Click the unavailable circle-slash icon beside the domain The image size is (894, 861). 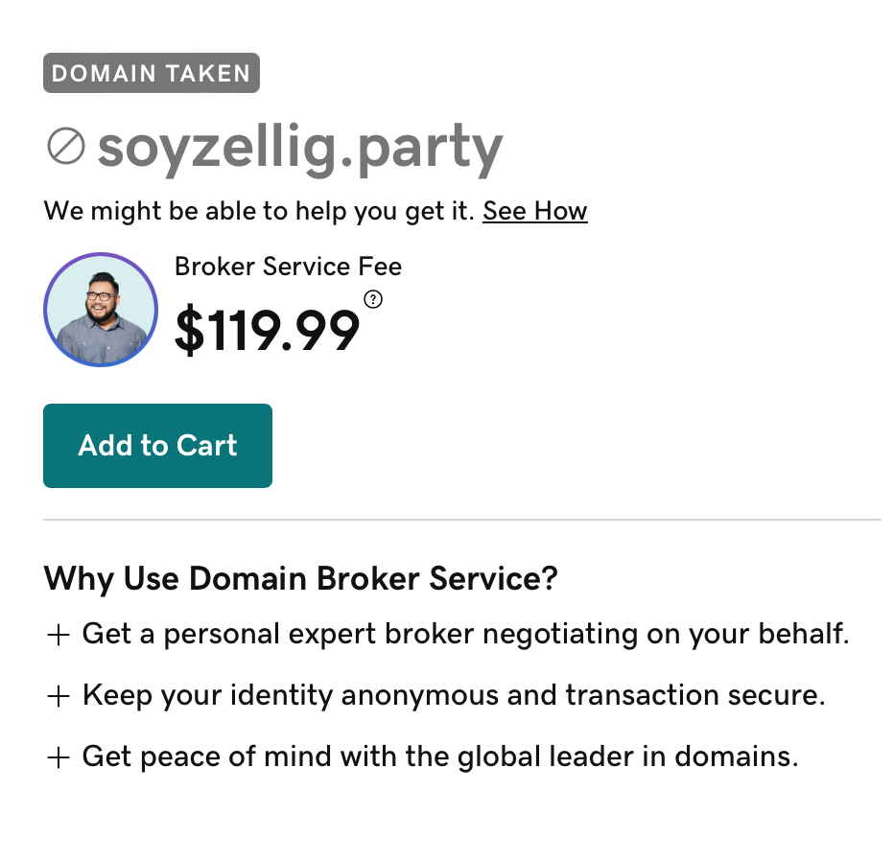pyautogui.click(x=66, y=147)
